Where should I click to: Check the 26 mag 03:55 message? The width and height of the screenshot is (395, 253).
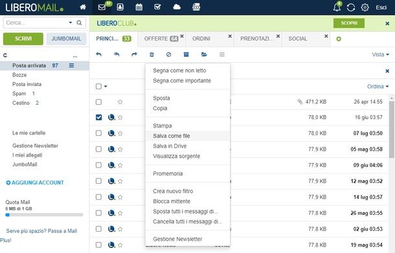point(98,214)
